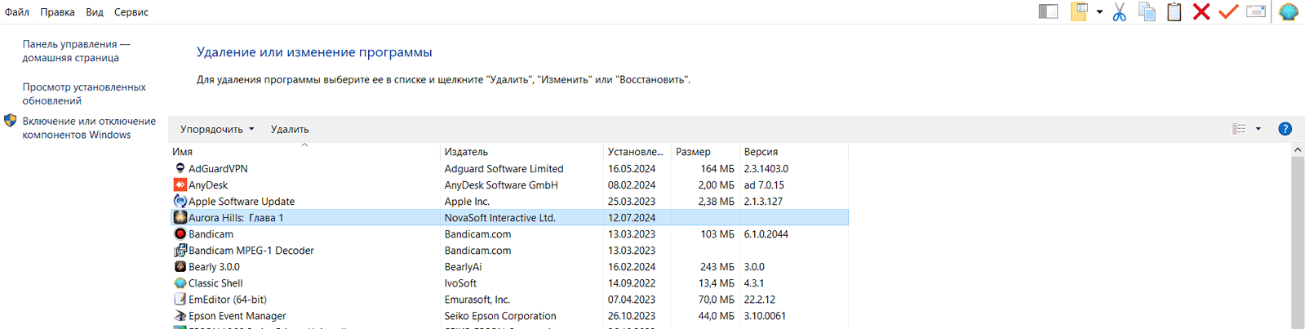Select the Apple Software Update name
Screen dimensions: 1305x329
[242, 202]
